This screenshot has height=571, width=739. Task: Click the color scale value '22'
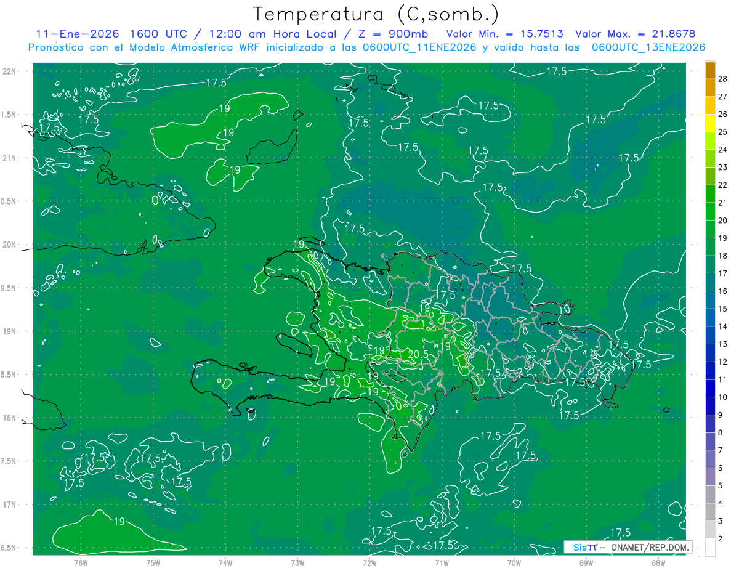coord(724,185)
